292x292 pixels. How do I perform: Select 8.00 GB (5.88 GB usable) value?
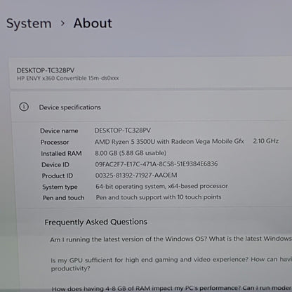click(x=131, y=153)
